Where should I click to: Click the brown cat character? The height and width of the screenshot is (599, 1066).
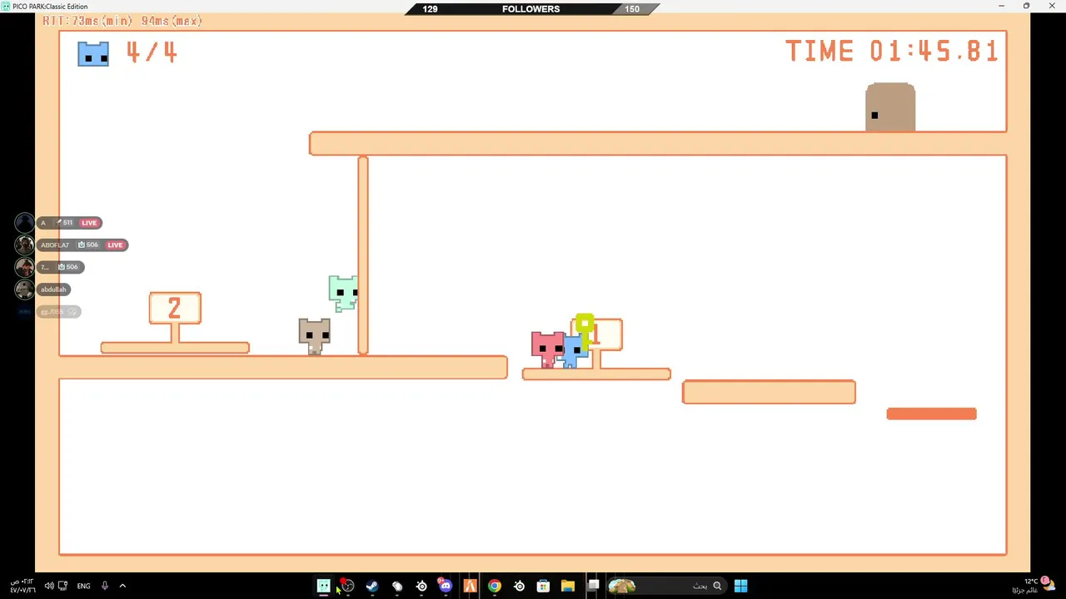[314, 336]
